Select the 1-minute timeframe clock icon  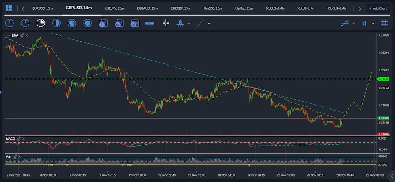(x=10, y=23)
